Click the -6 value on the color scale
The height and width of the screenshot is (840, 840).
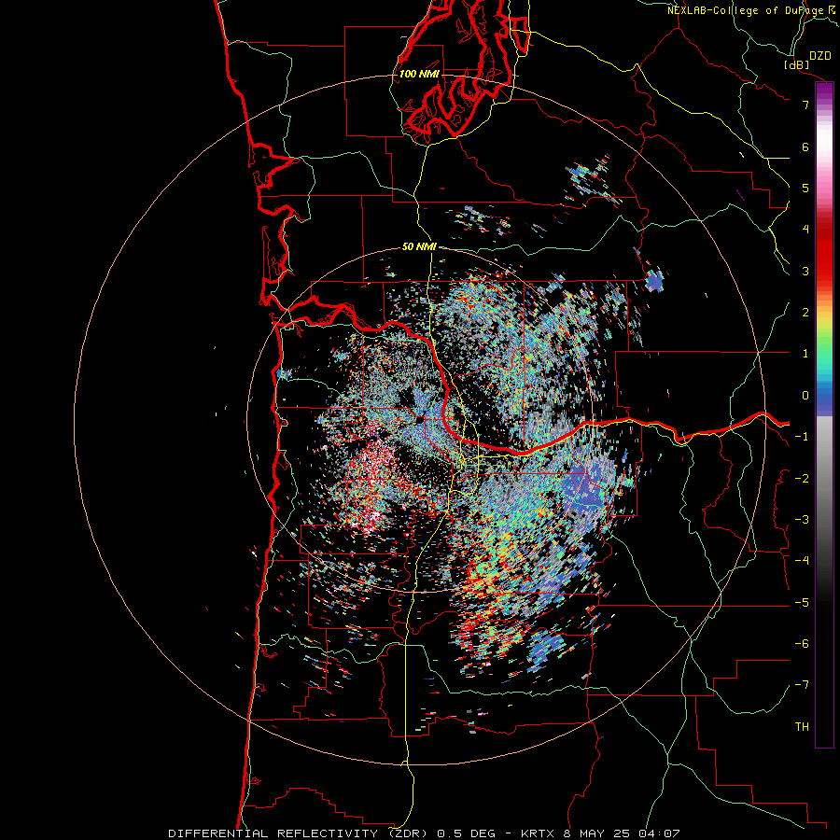click(x=802, y=644)
